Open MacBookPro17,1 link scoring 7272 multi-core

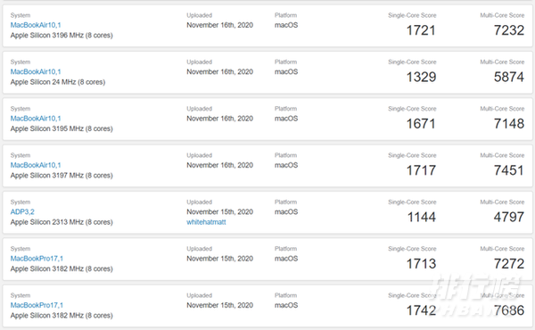[x=37, y=259]
